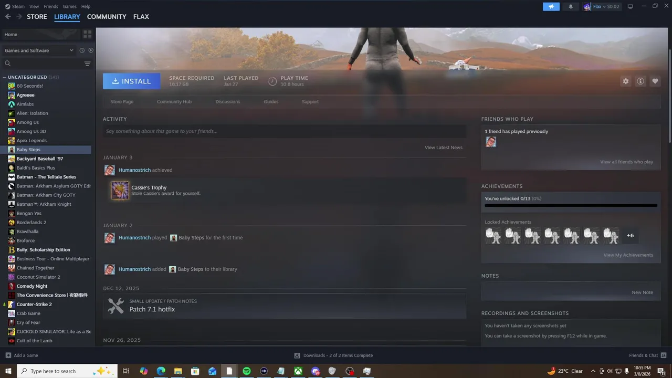Click View My Achievements
The height and width of the screenshot is (378, 672).
pyautogui.click(x=628, y=255)
